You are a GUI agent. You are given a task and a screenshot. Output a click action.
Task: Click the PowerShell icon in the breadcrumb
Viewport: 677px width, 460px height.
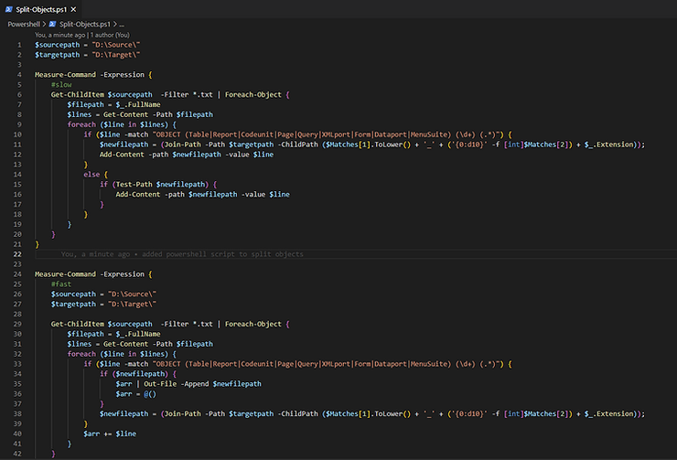(x=53, y=24)
